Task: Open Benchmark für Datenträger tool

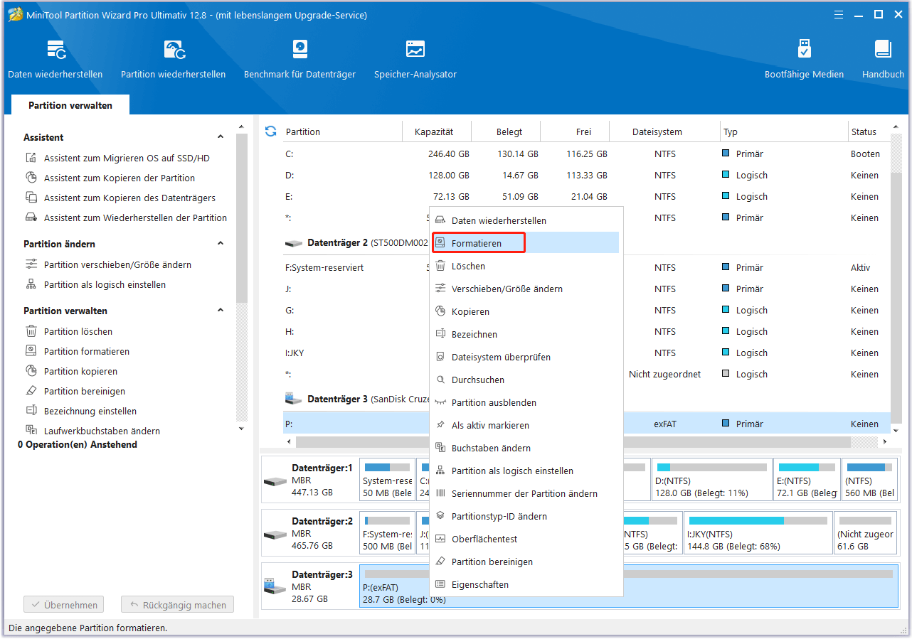Action: click(299, 60)
